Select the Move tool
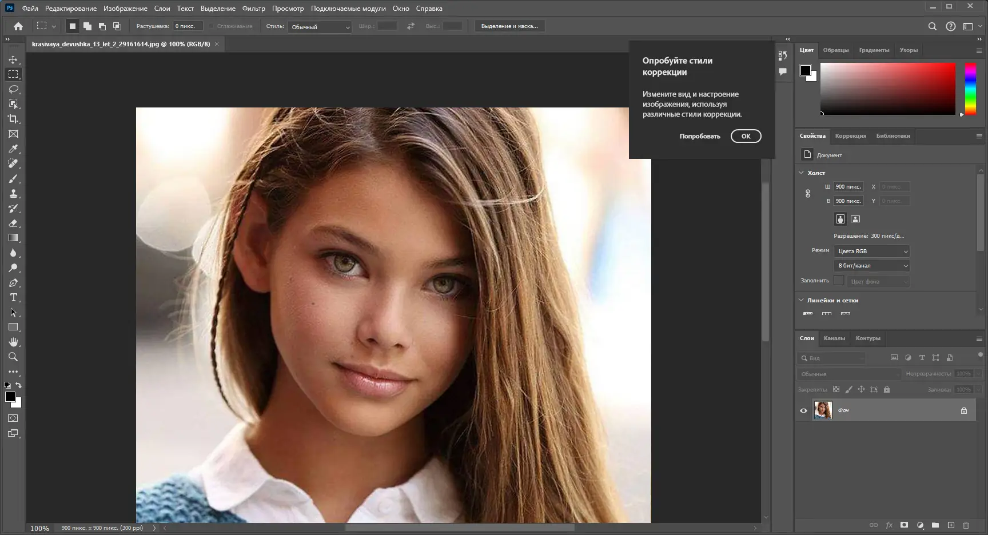Screen dimensions: 988x535 pyautogui.click(x=13, y=59)
